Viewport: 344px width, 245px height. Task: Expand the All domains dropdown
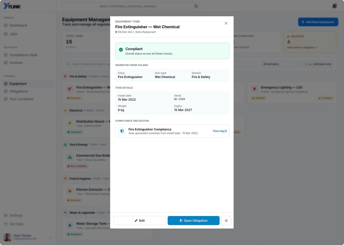pyautogui.click(x=281, y=64)
